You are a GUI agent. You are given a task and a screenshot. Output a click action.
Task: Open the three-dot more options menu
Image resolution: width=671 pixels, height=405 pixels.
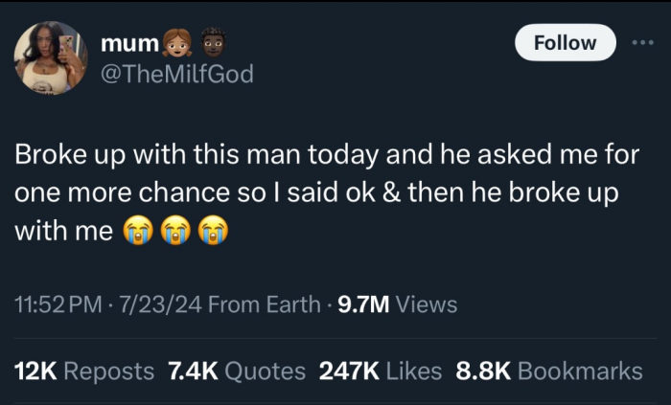tap(640, 42)
